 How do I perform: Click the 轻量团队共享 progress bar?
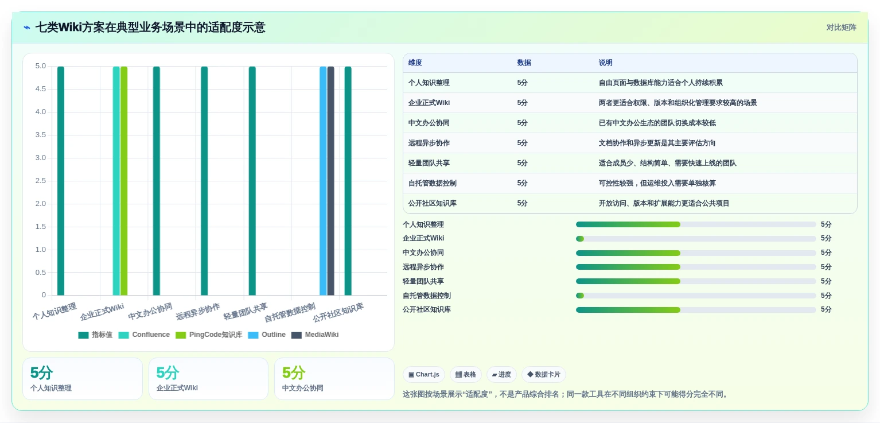pos(696,281)
